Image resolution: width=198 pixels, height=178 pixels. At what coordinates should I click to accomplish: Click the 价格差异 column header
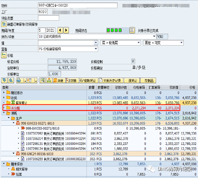coord(138,87)
